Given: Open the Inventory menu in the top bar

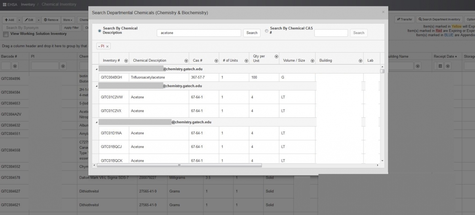Looking at the screenshot, I should (28, 4).
